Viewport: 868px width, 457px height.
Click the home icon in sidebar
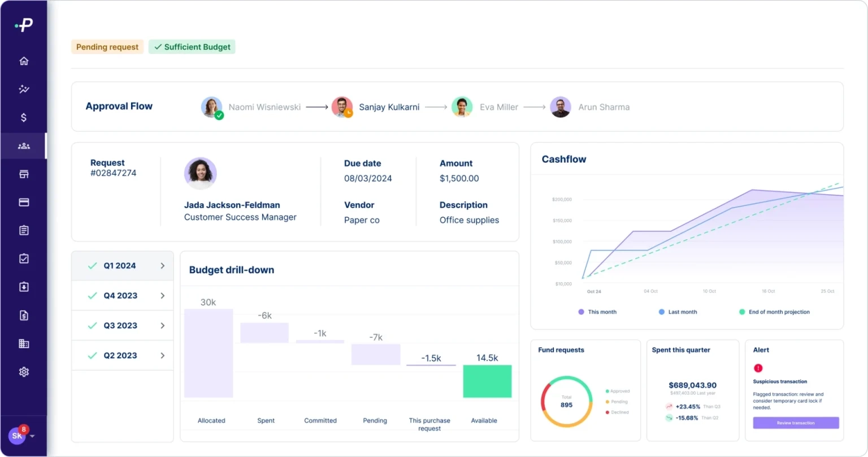point(24,61)
